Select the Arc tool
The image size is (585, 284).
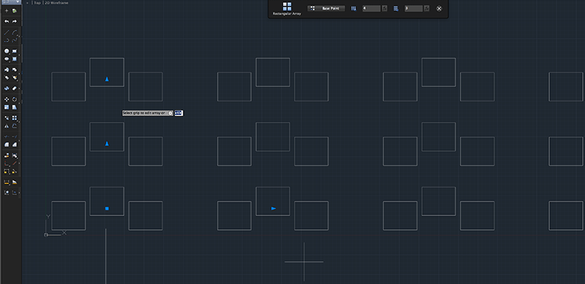tap(14, 32)
